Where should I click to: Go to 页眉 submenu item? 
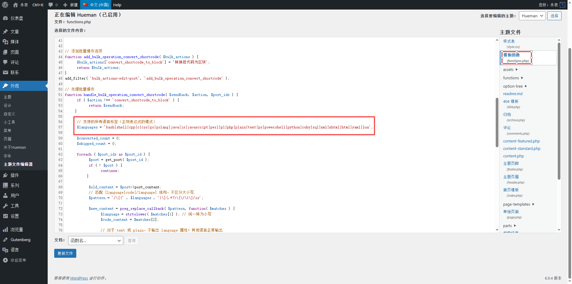(x=7, y=139)
